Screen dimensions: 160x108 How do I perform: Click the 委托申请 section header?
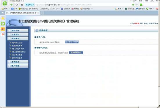[x=43, y=30]
